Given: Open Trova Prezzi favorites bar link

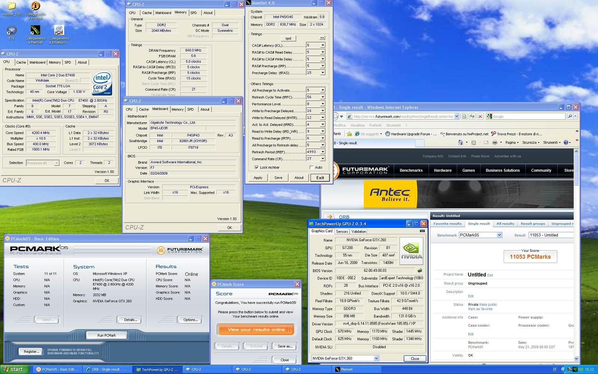Looking at the screenshot, I should point(516,134).
